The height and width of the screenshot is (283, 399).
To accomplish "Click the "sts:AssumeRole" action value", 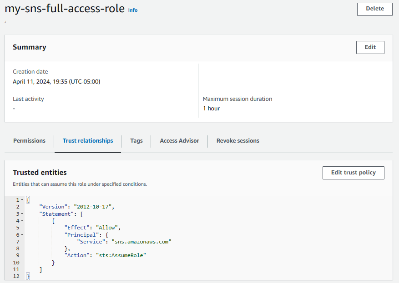I will tap(121, 255).
